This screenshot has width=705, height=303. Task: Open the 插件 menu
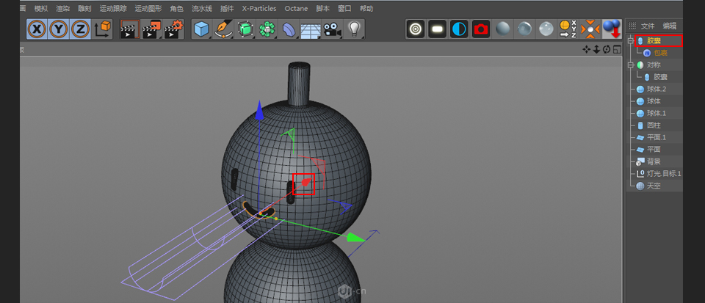227,9
